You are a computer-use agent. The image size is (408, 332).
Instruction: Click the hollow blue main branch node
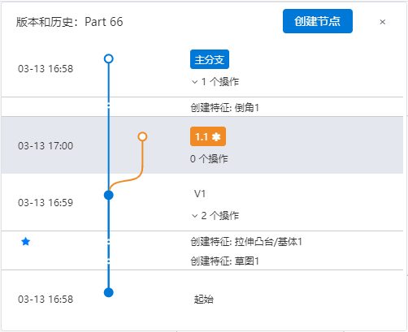point(109,58)
